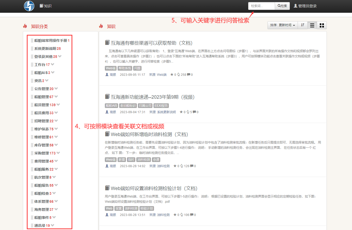Select the 费用管理 category
Viewport: 352px width, 230px height.
click(x=42, y=161)
